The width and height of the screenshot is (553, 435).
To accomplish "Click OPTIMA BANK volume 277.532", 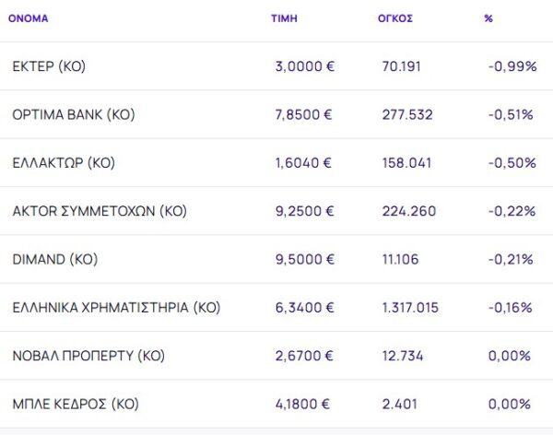I will 407,115.
